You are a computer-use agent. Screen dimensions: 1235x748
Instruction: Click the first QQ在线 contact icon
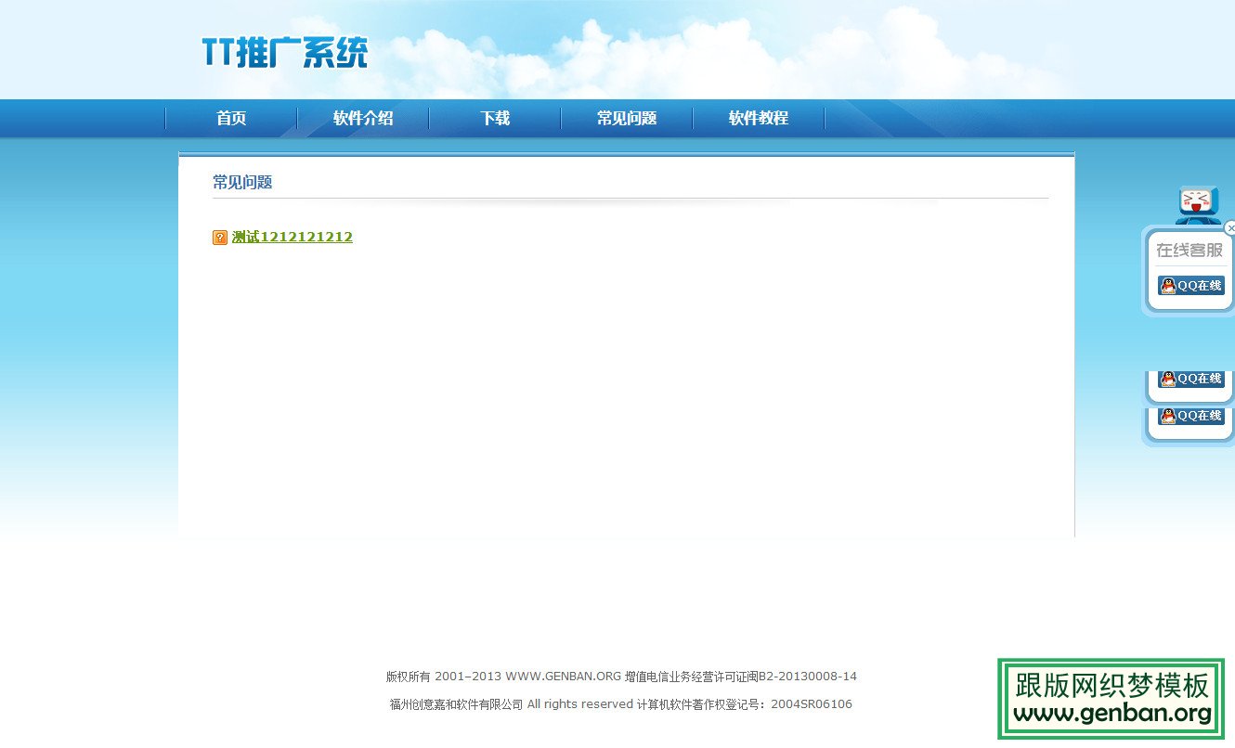click(x=1189, y=286)
